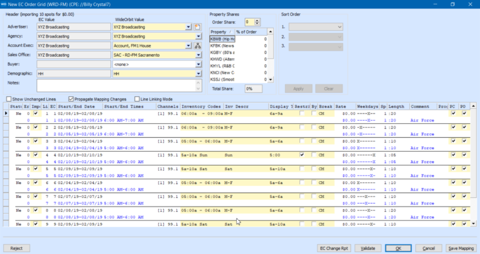Click Apply in Sort Order

pos(298,88)
